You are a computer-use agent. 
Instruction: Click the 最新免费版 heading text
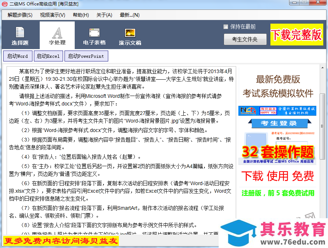point(278,80)
